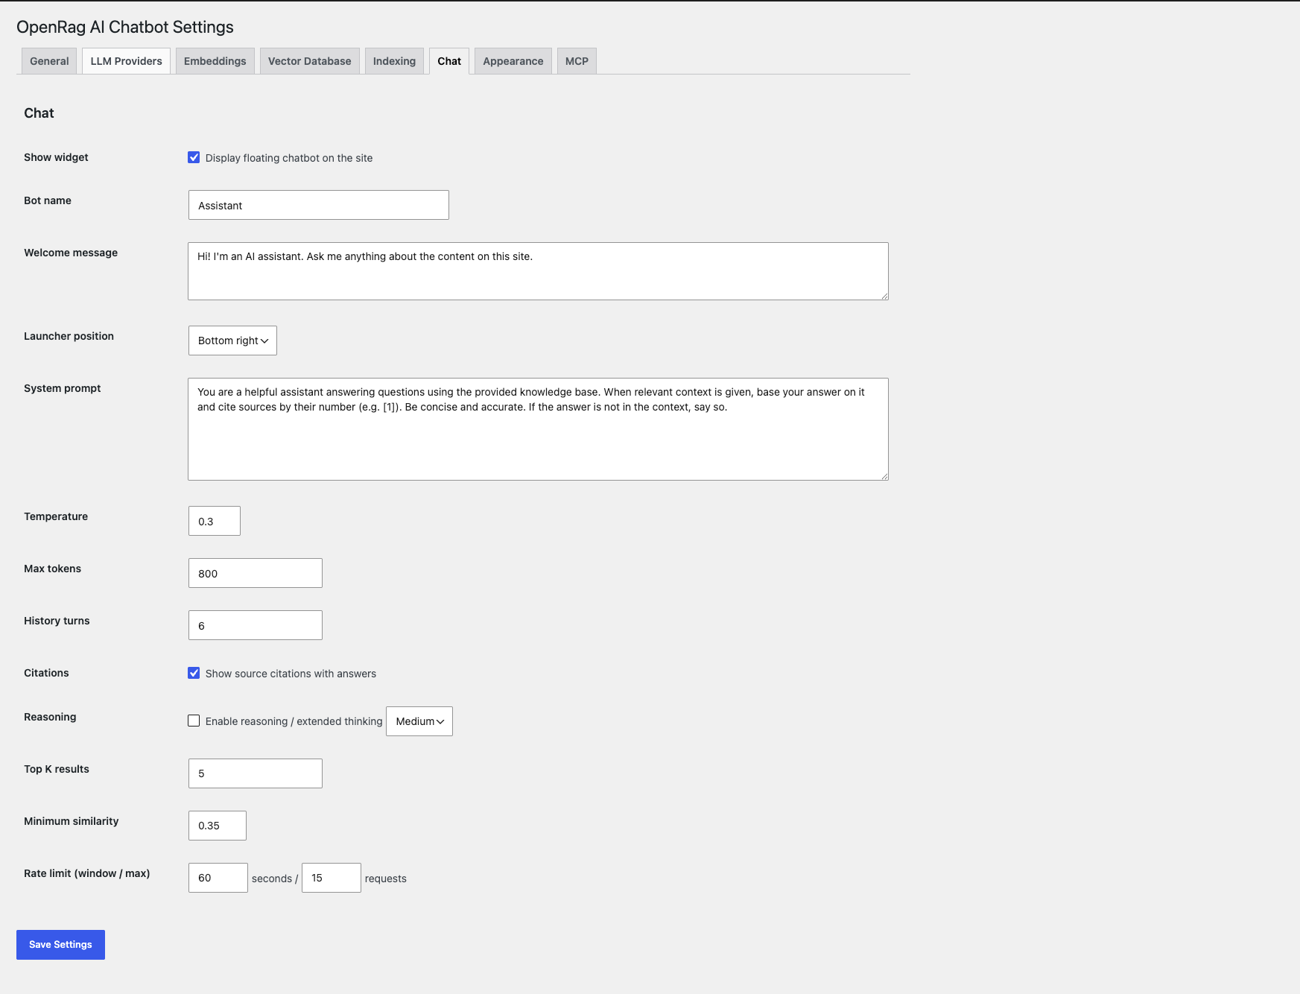Click the 'Show widget' row label
This screenshot has width=1300, height=994.
[x=56, y=157]
